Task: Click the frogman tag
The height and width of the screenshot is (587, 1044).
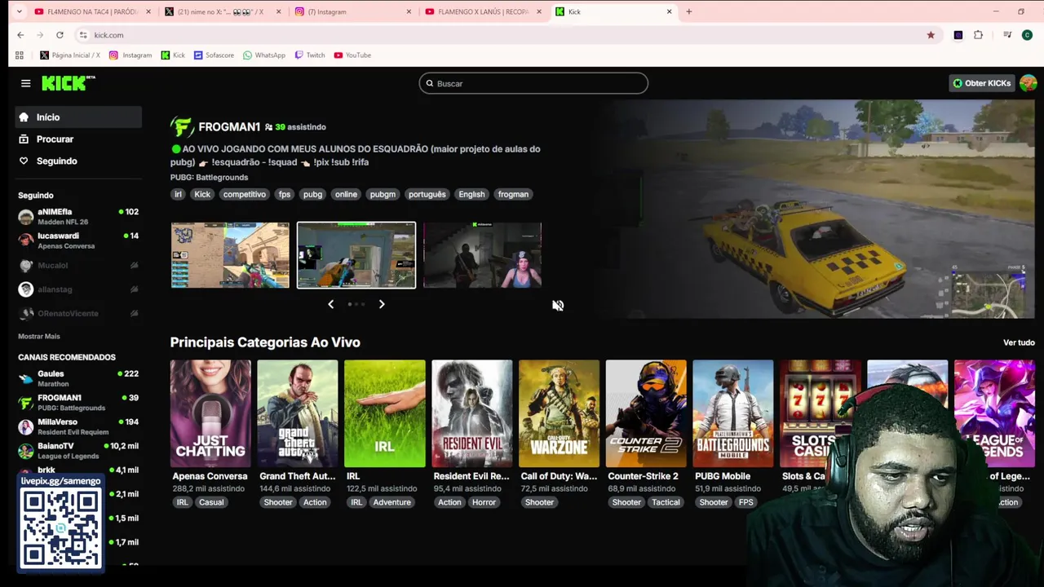Action: pos(513,194)
